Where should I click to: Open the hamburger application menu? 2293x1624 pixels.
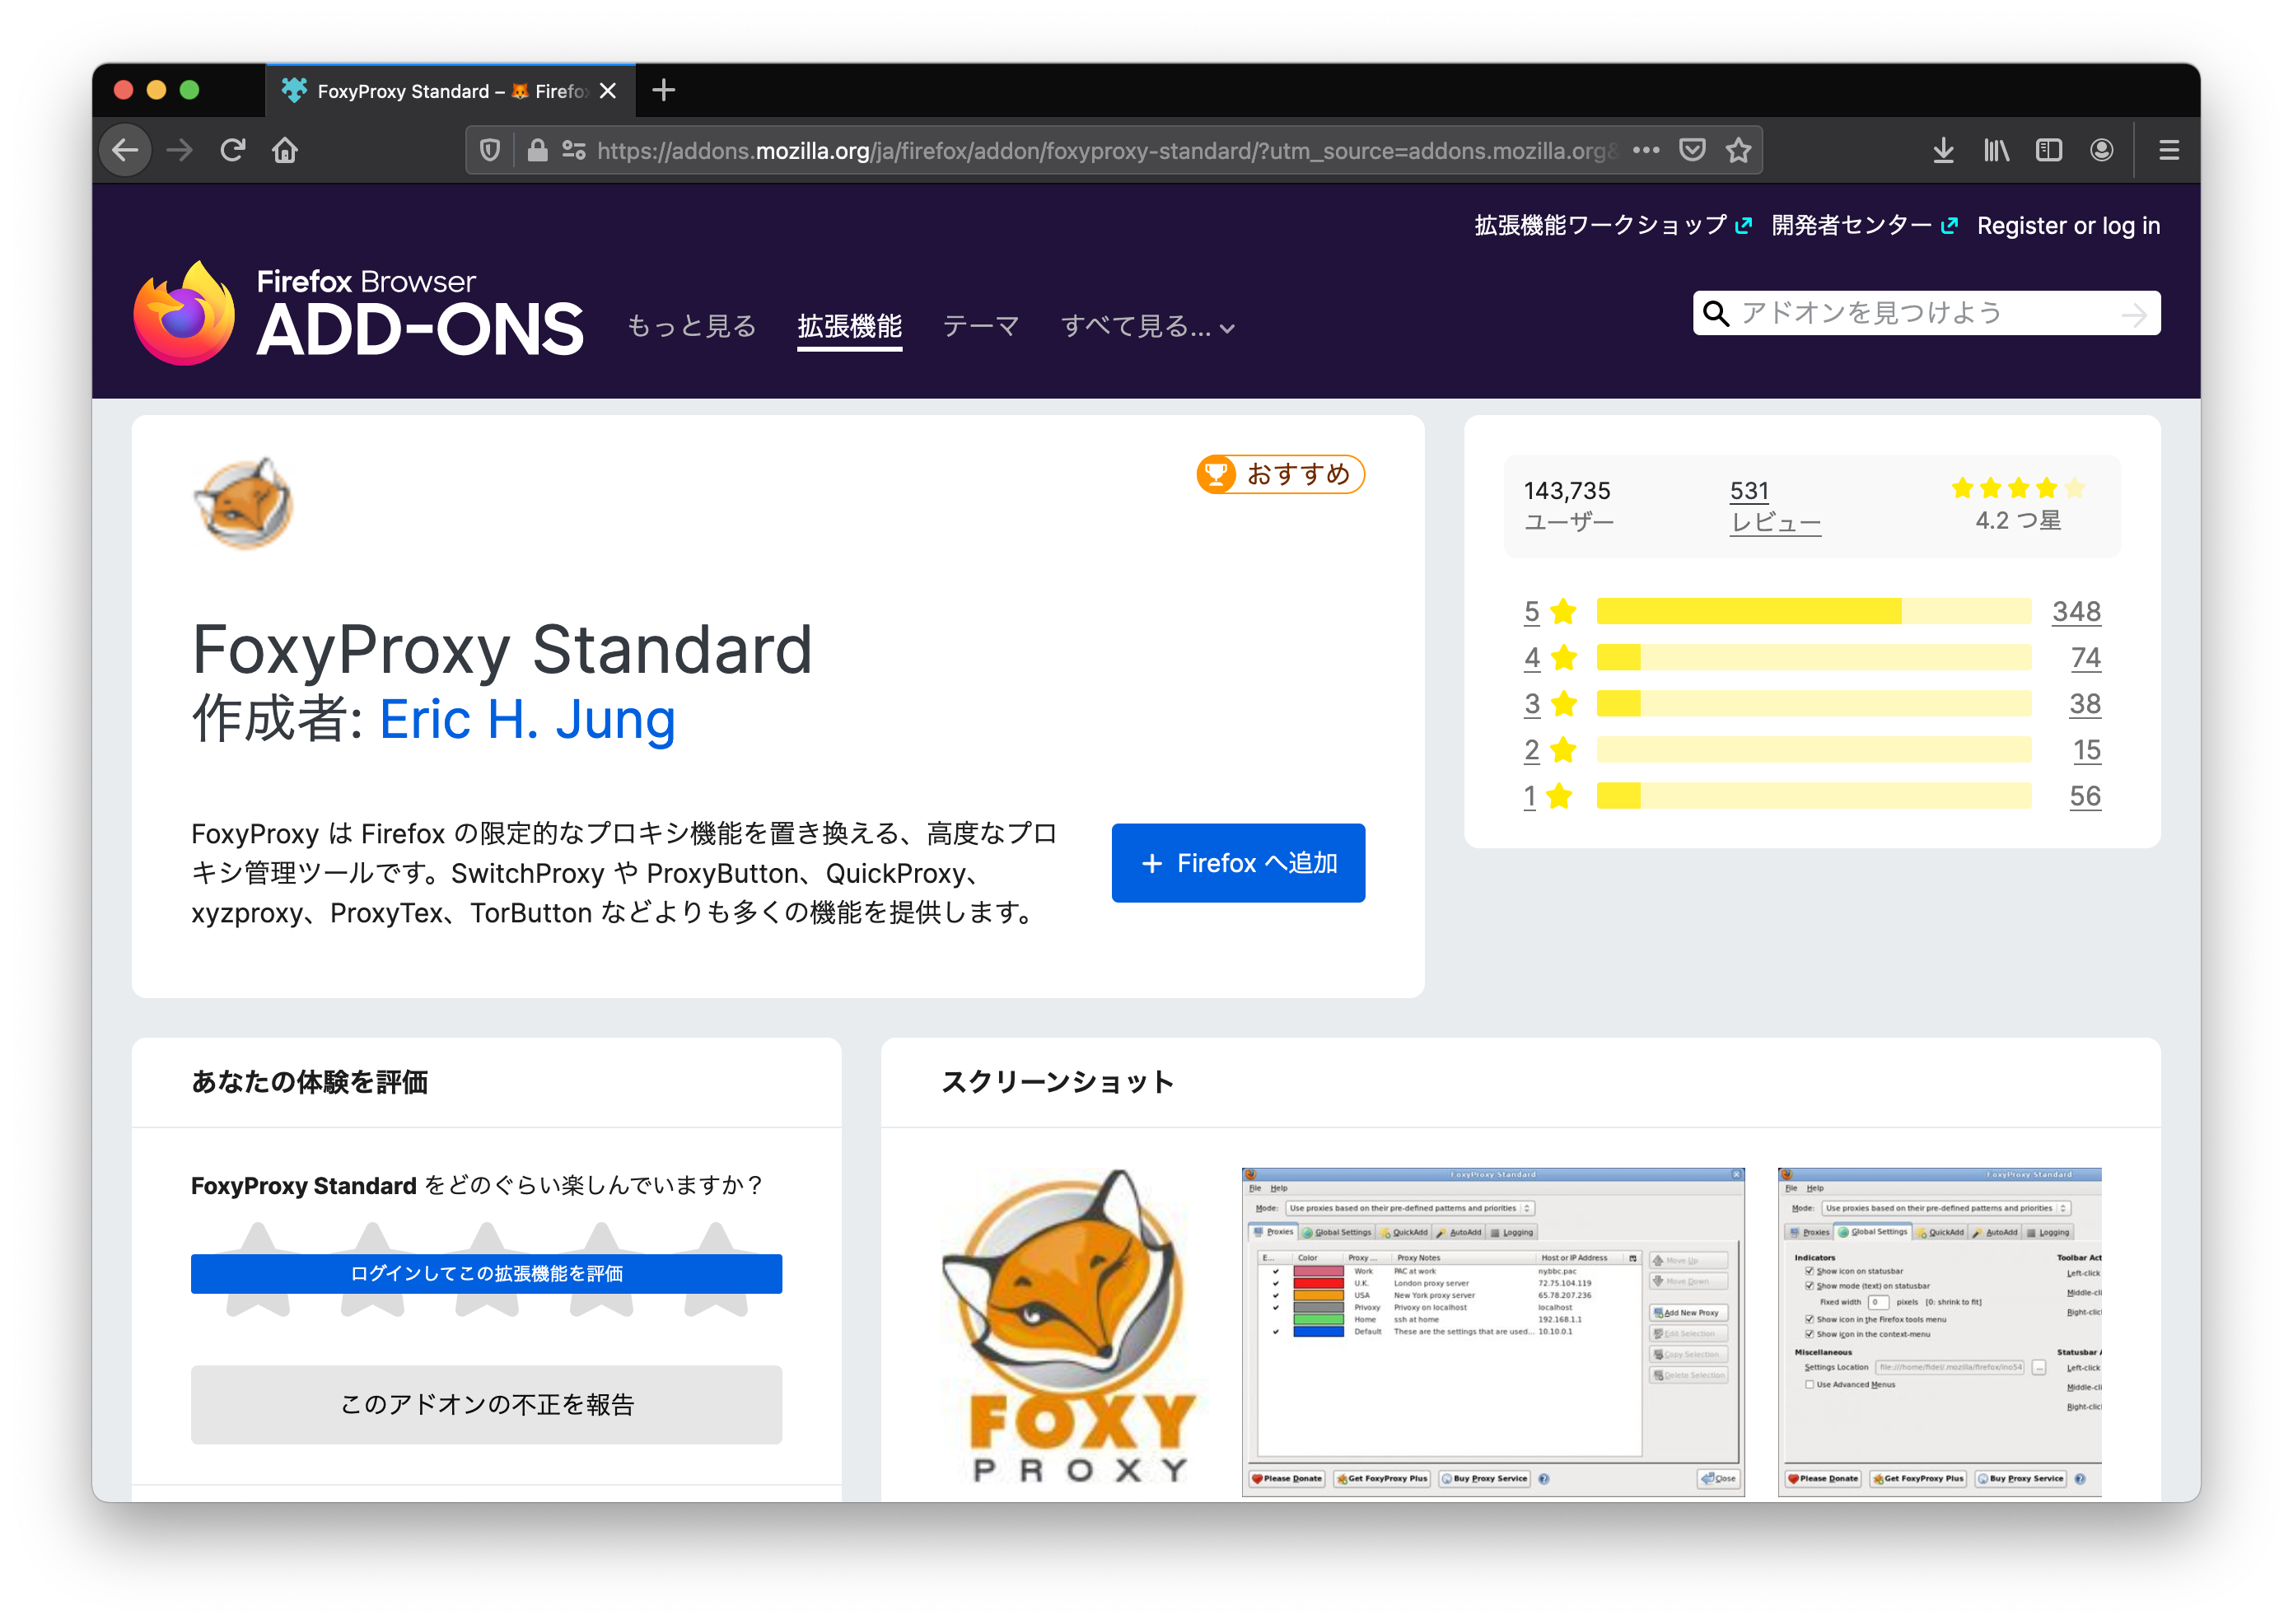coord(2169,150)
